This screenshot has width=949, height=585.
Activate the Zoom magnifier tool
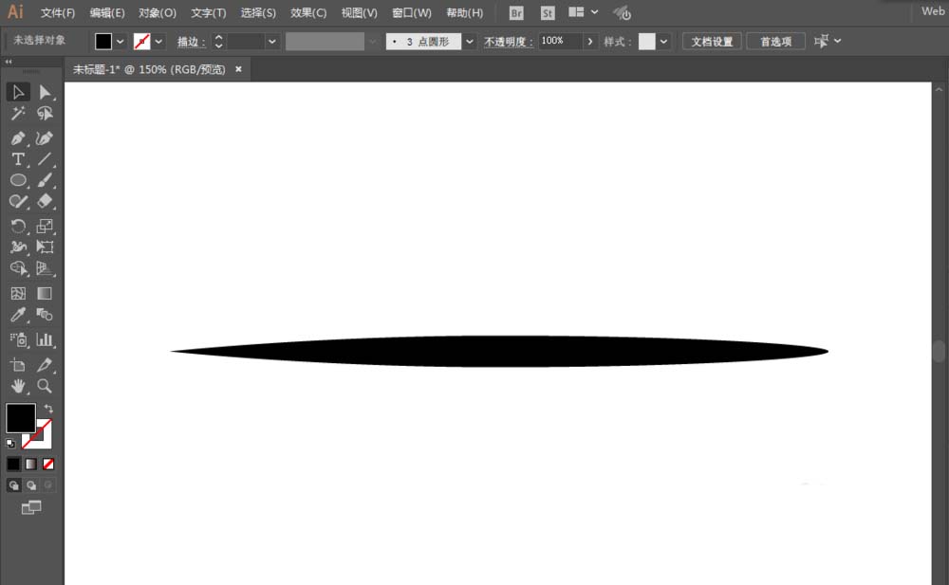point(45,385)
